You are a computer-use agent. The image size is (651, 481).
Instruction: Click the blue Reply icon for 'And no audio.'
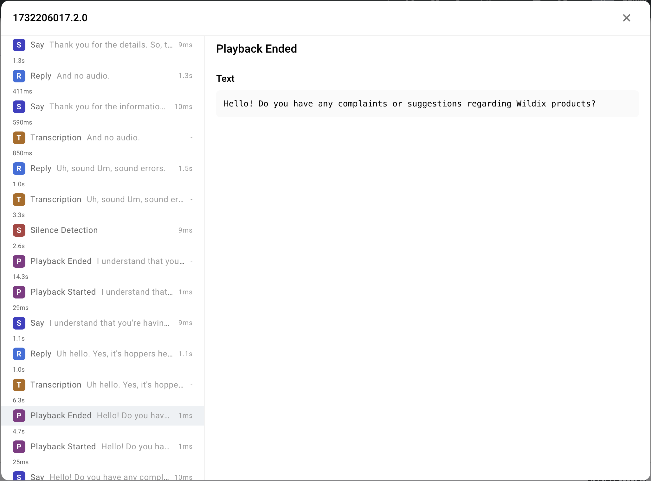[x=19, y=76]
